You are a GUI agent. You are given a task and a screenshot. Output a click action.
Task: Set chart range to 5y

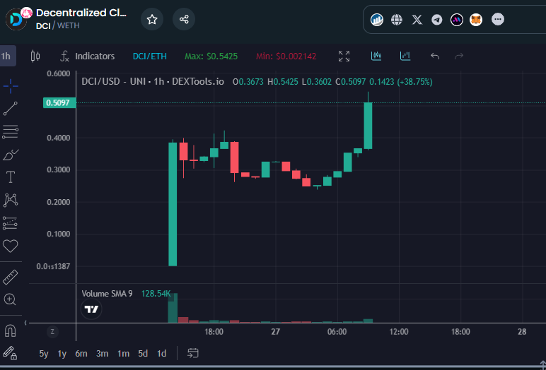pos(44,354)
